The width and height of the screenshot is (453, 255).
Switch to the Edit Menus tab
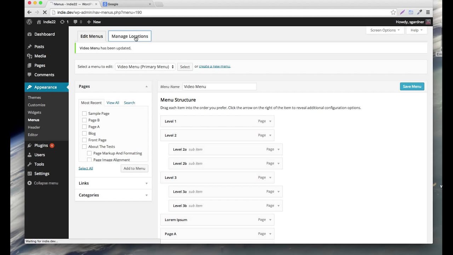click(92, 36)
